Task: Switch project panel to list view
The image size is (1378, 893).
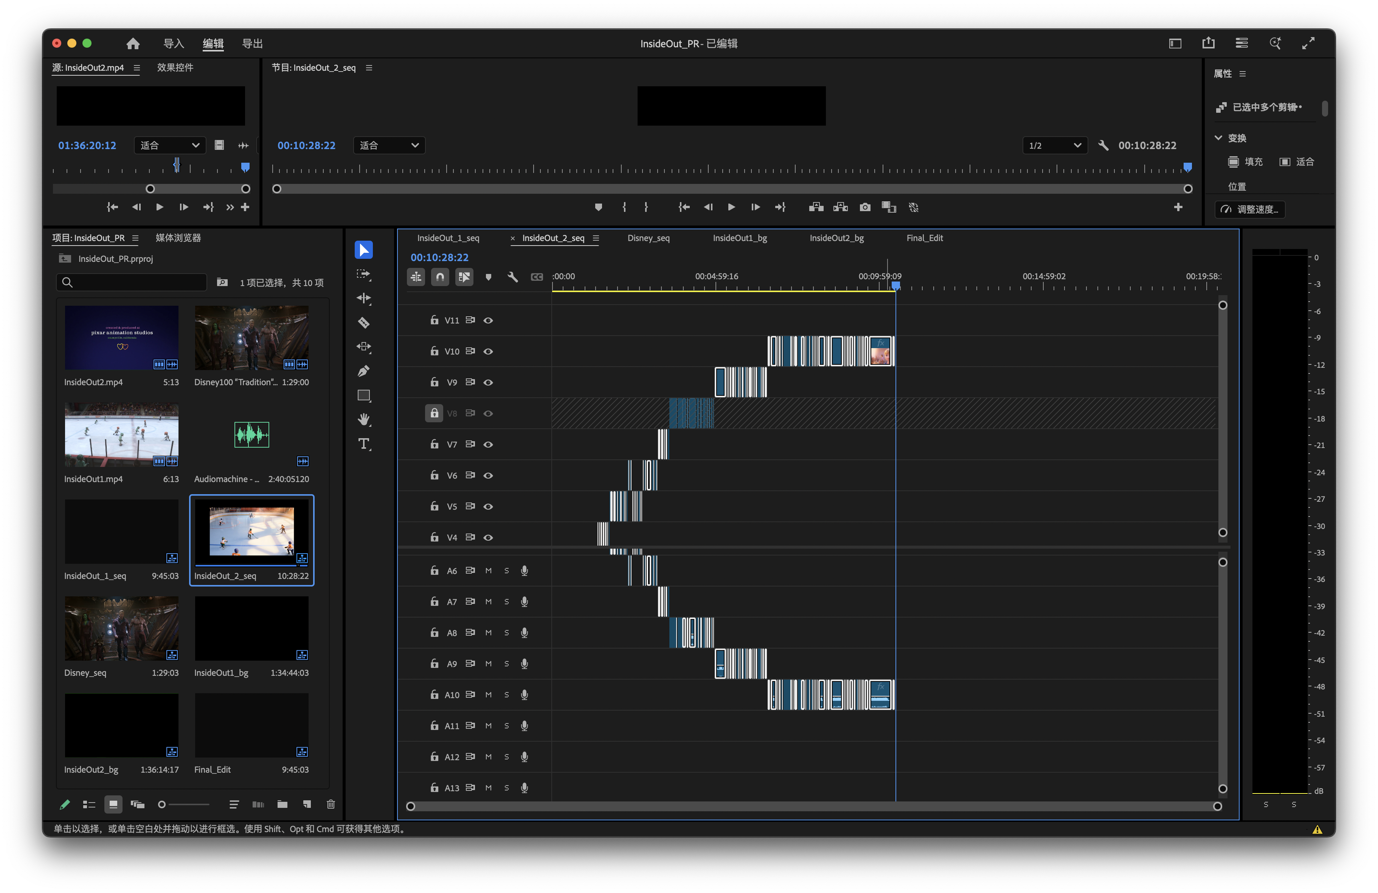Action: tap(88, 804)
